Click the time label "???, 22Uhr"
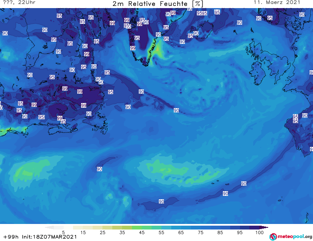Screen dimensions: 313x241 [19, 3]
